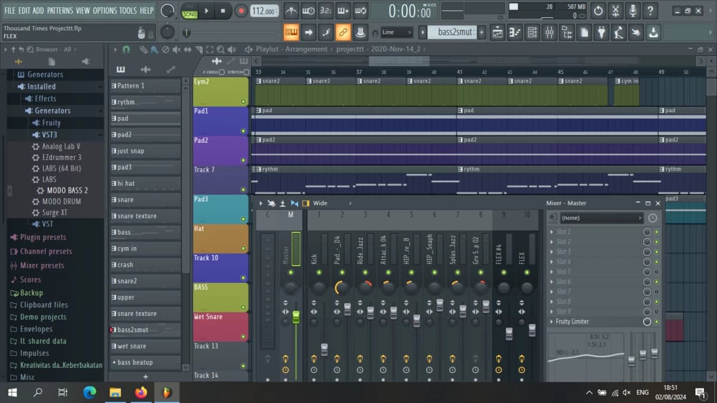The height and width of the screenshot is (403, 717).
Task: Select the Zoom magnifier tool in Playlist
Action: pos(221,50)
